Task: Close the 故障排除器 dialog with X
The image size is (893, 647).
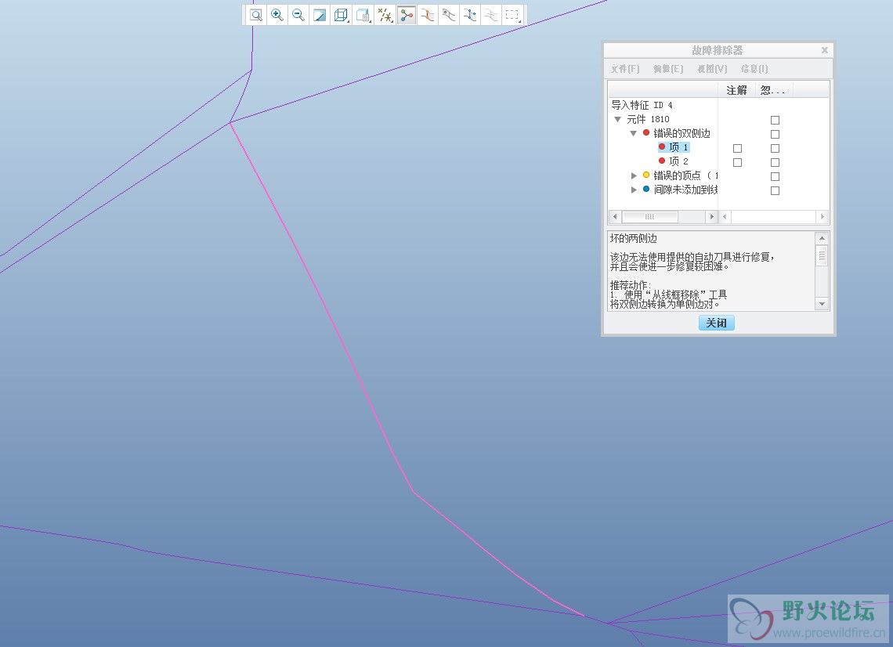Action: (824, 50)
